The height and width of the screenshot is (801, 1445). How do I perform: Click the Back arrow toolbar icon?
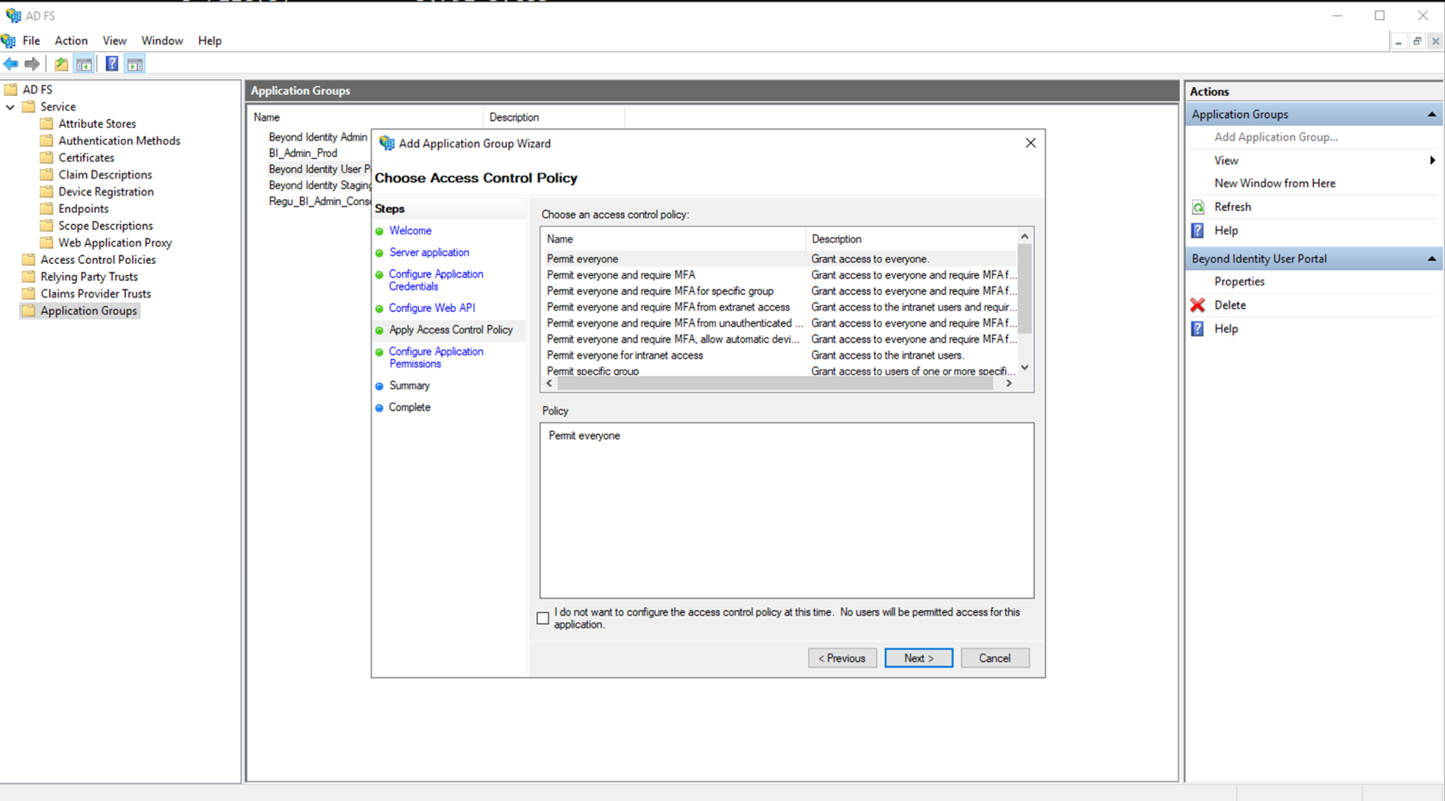pyautogui.click(x=11, y=64)
